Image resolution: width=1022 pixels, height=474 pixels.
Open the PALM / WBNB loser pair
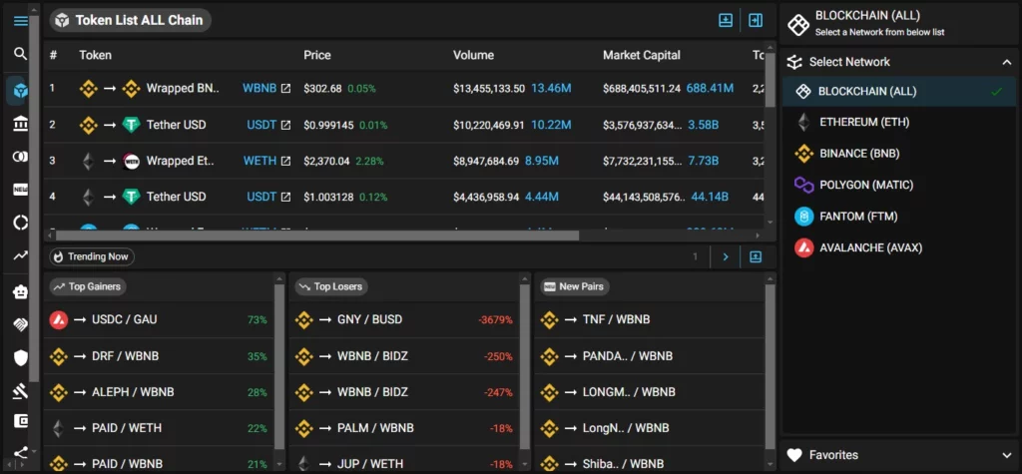pos(404,428)
